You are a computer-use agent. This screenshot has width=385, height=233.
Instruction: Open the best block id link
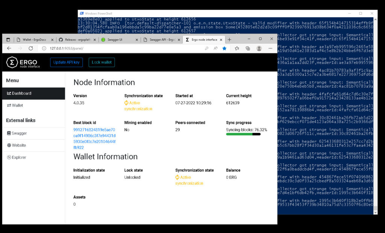(x=94, y=139)
